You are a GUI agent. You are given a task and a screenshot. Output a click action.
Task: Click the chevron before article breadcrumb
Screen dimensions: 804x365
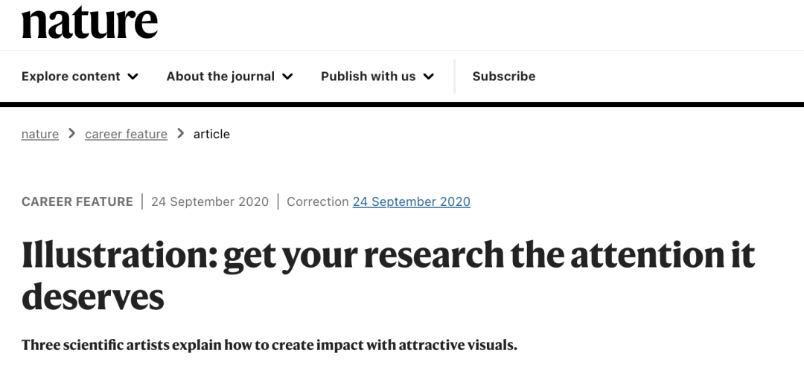[180, 134]
